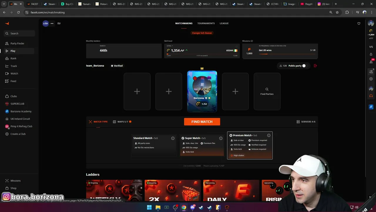Bookmark this page with the star icon
376x212 pixels.
coord(337,12)
